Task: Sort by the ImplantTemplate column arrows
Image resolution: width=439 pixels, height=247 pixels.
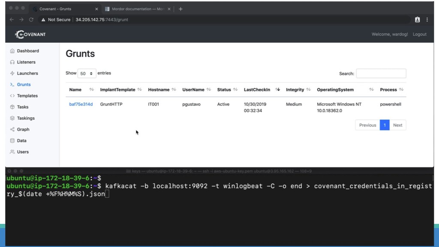Action: (x=140, y=90)
